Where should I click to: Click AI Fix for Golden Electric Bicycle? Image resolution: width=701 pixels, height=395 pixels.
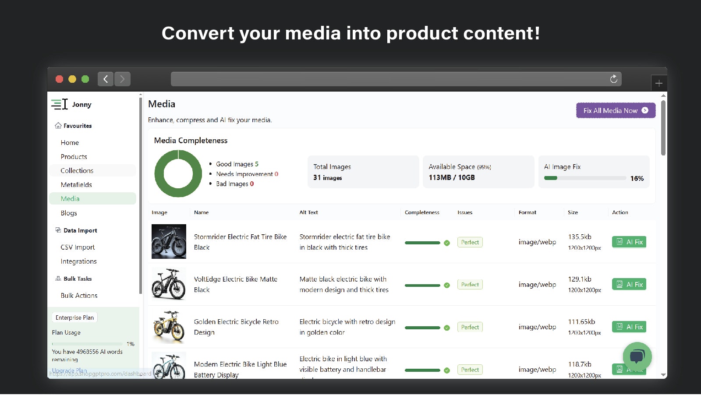[629, 327]
